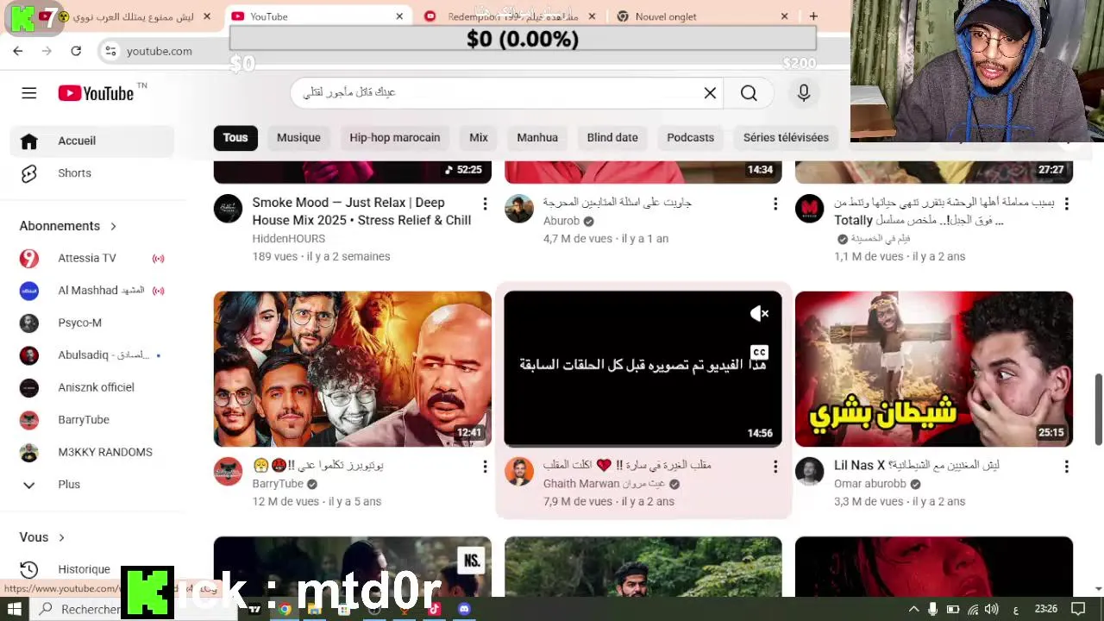Select the Séries télévisées chip
Screen dimensions: 1104x621
point(786,138)
